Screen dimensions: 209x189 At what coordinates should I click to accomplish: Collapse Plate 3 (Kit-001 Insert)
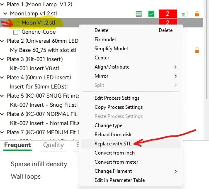pos(2,59)
